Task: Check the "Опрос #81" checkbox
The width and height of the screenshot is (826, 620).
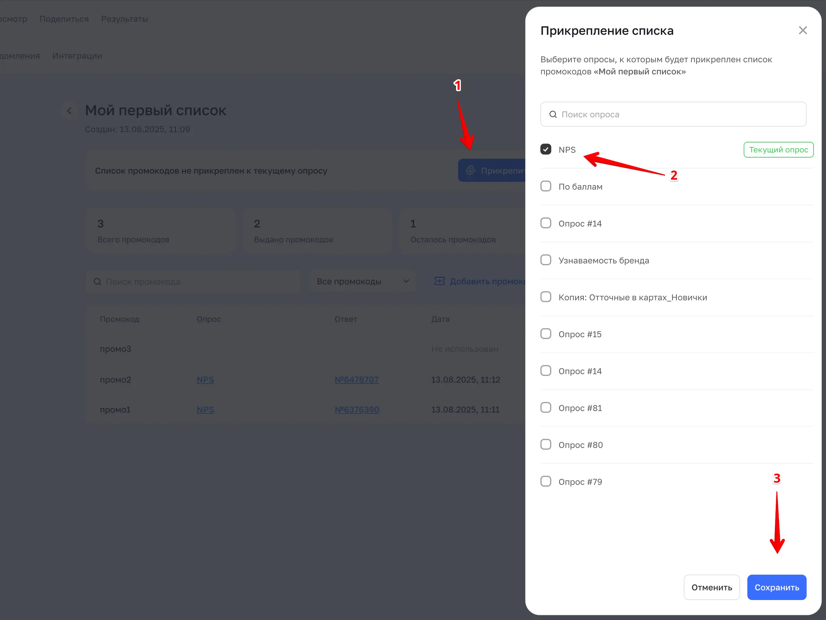Action: tap(546, 408)
